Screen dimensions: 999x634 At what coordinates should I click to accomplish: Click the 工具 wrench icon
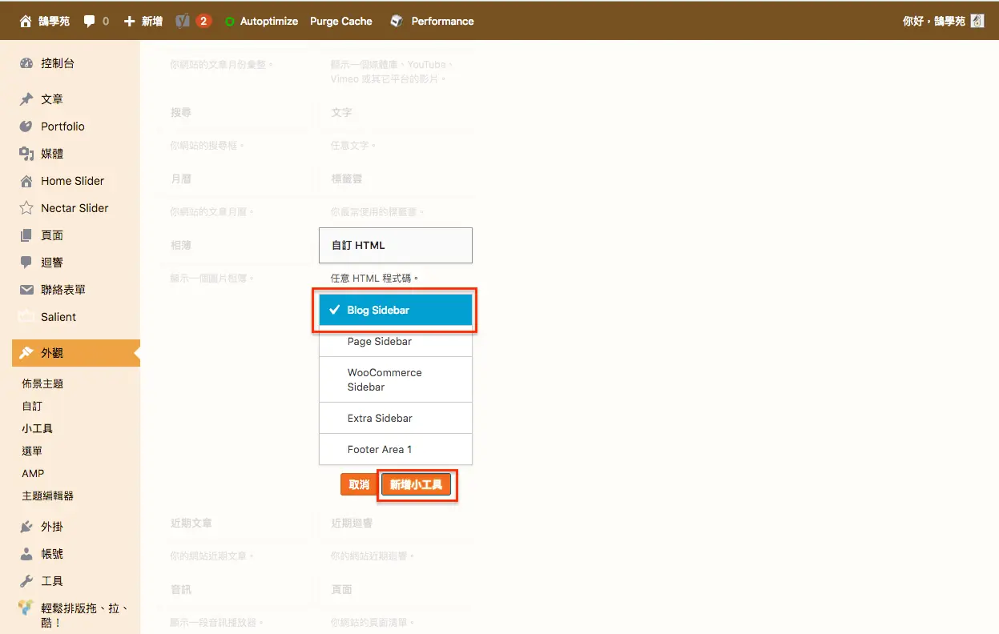[x=26, y=581]
